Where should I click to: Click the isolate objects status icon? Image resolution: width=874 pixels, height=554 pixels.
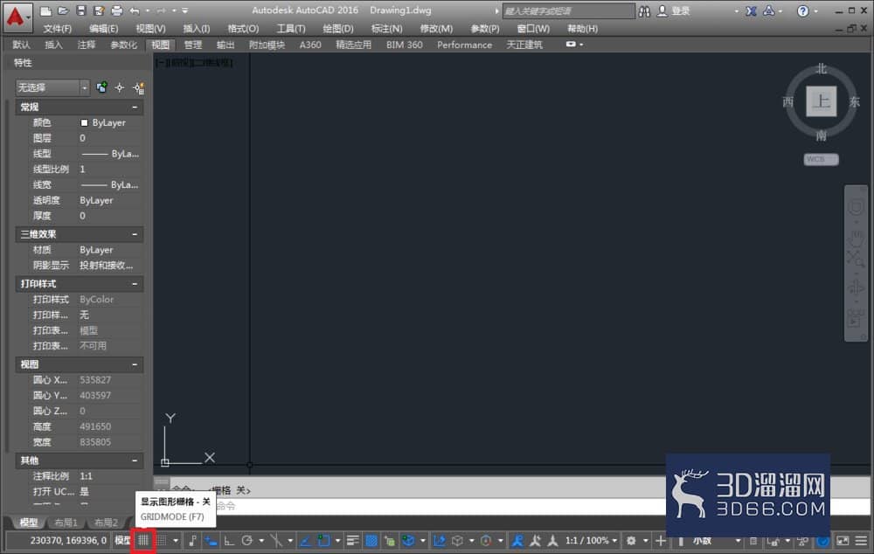(802, 541)
